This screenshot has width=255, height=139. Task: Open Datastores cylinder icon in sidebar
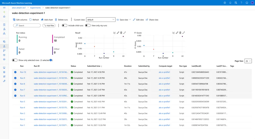click(4, 72)
